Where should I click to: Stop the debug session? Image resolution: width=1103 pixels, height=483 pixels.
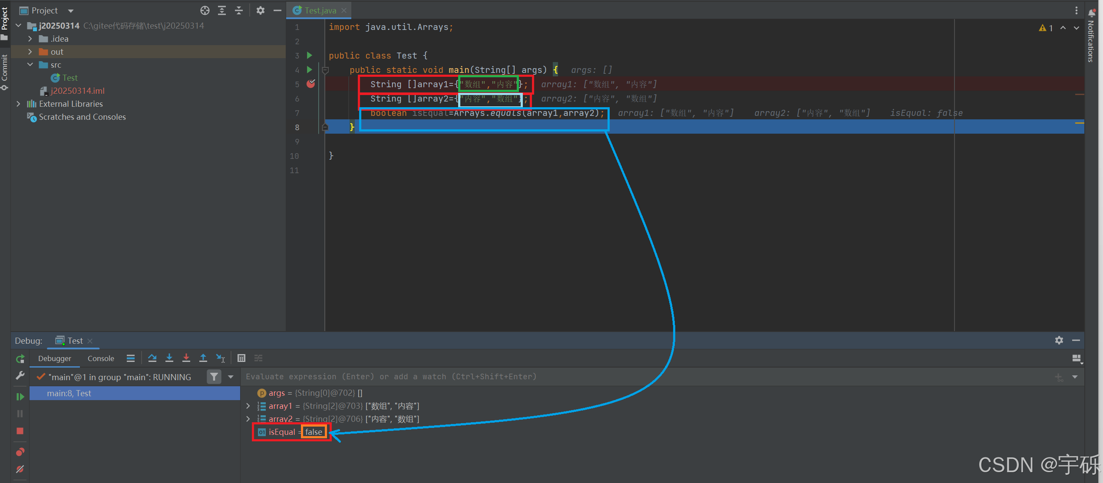pyautogui.click(x=20, y=431)
